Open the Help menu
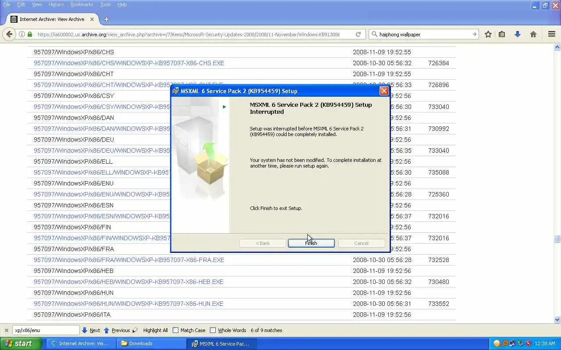The width and height of the screenshot is (561, 350). click(122, 4)
